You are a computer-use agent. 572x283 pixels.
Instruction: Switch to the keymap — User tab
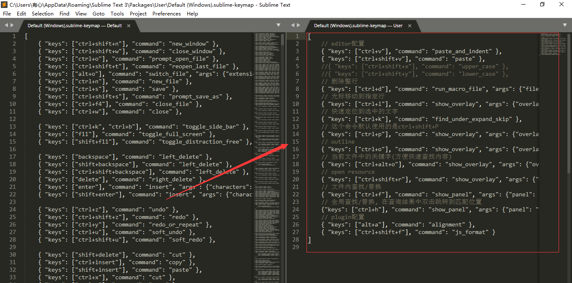pos(358,26)
